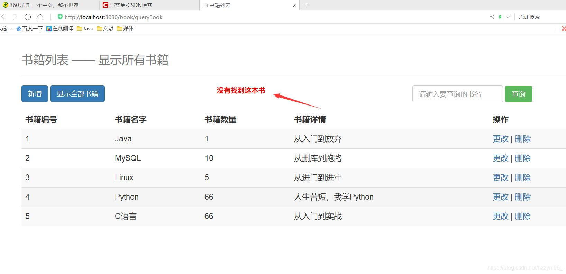Open the 百度一下 bookmark

pyautogui.click(x=30, y=29)
